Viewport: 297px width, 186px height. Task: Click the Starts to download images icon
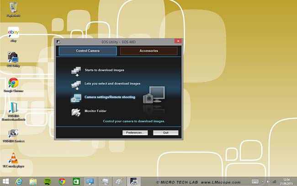(x=76, y=71)
